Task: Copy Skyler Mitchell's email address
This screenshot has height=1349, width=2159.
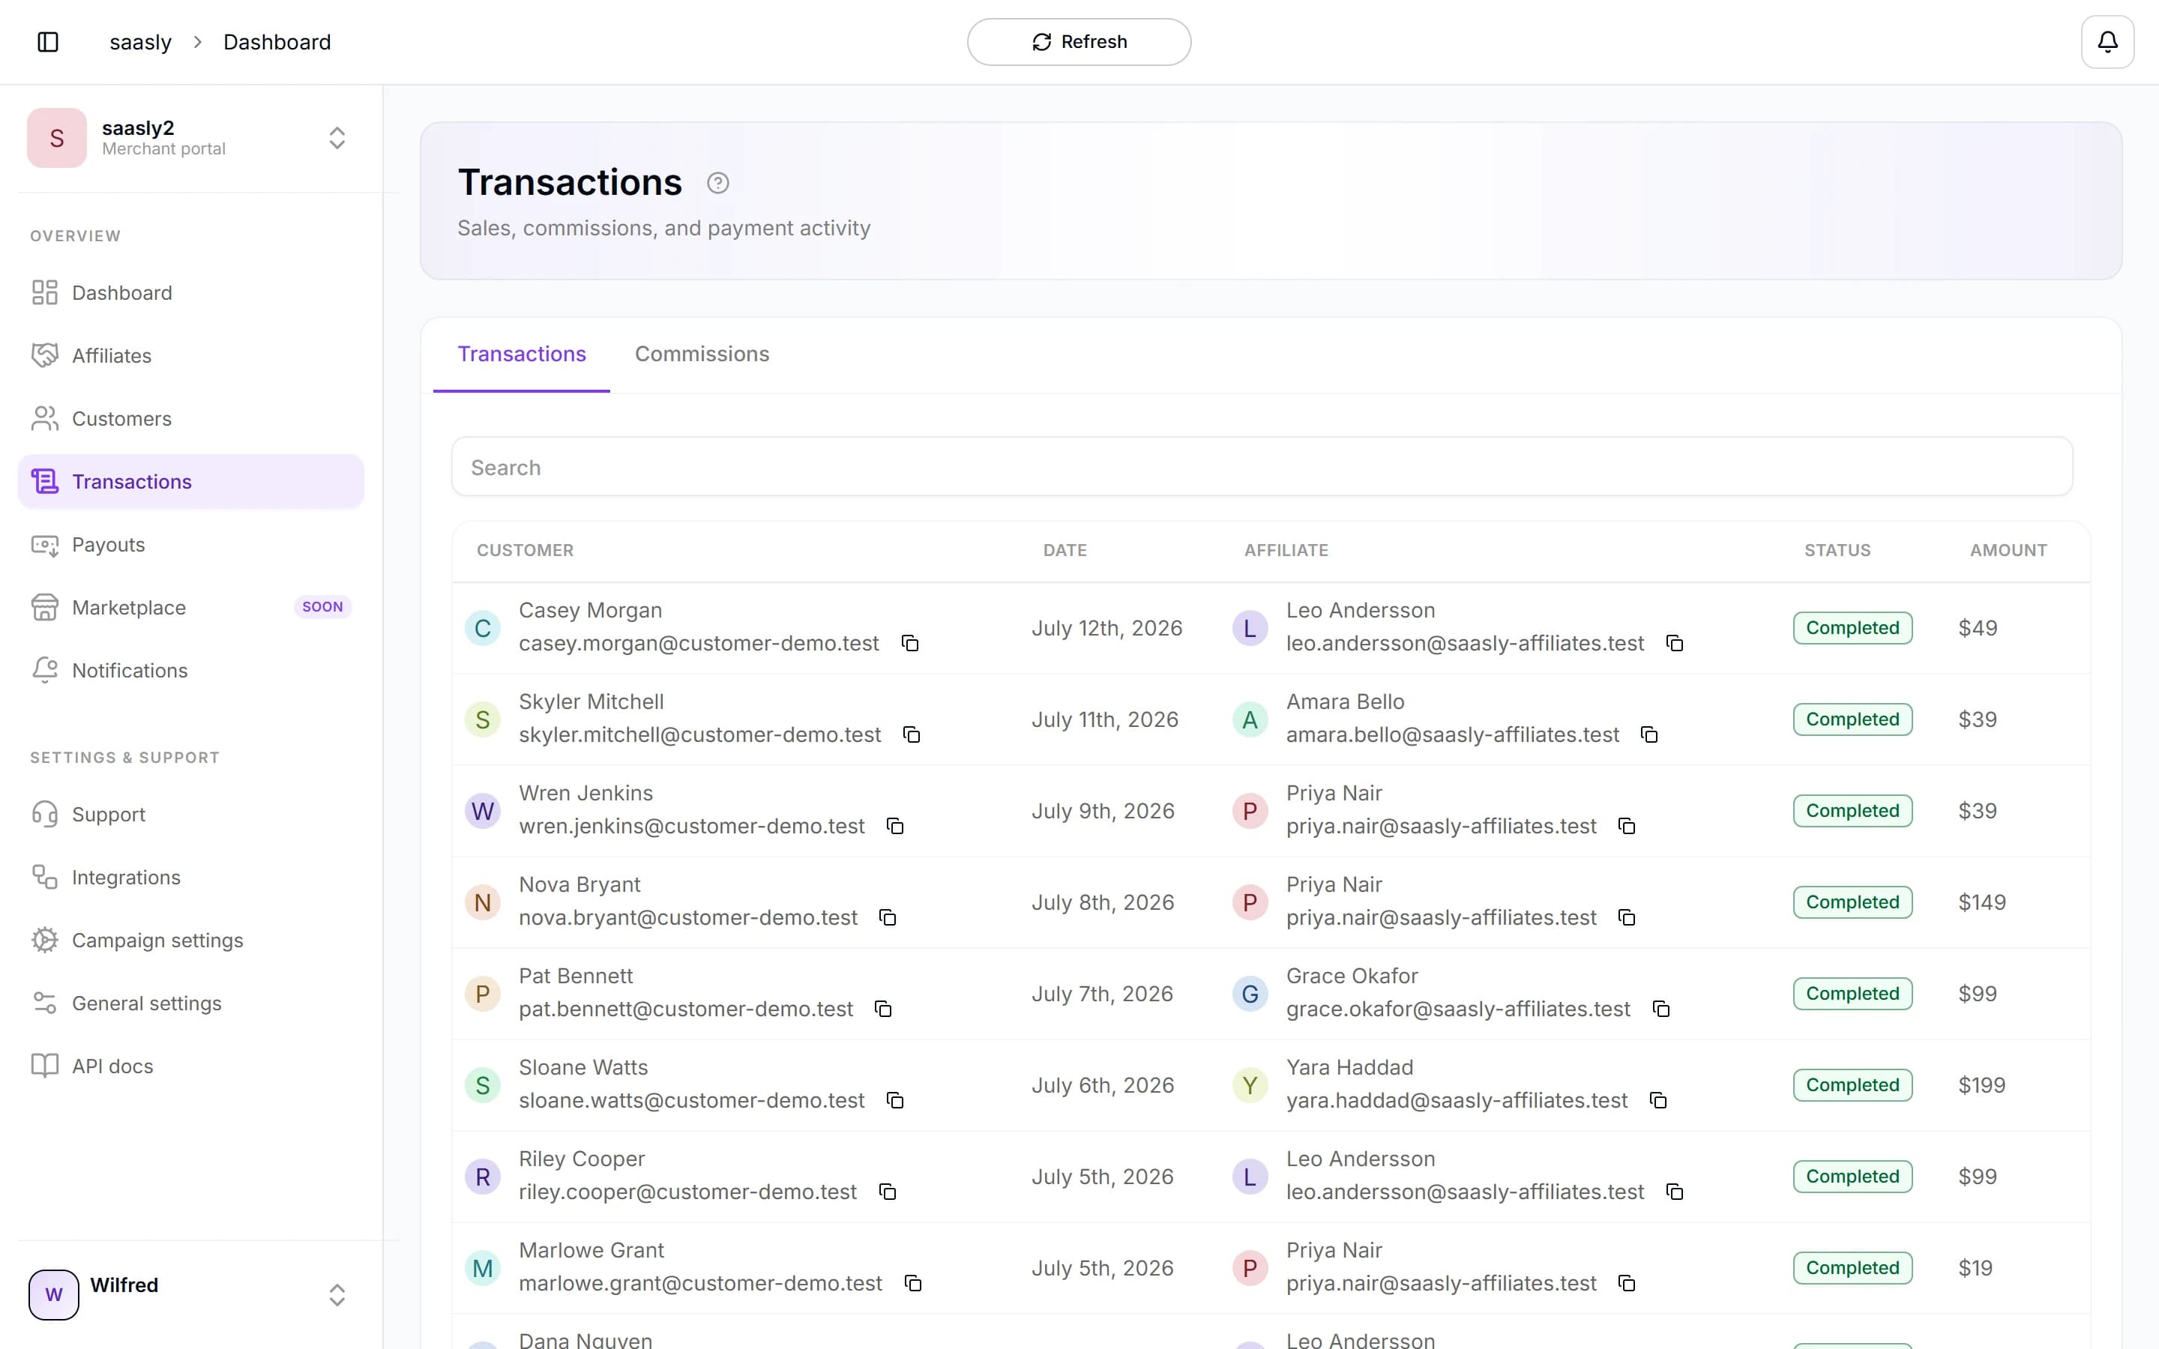Action: [x=912, y=734]
